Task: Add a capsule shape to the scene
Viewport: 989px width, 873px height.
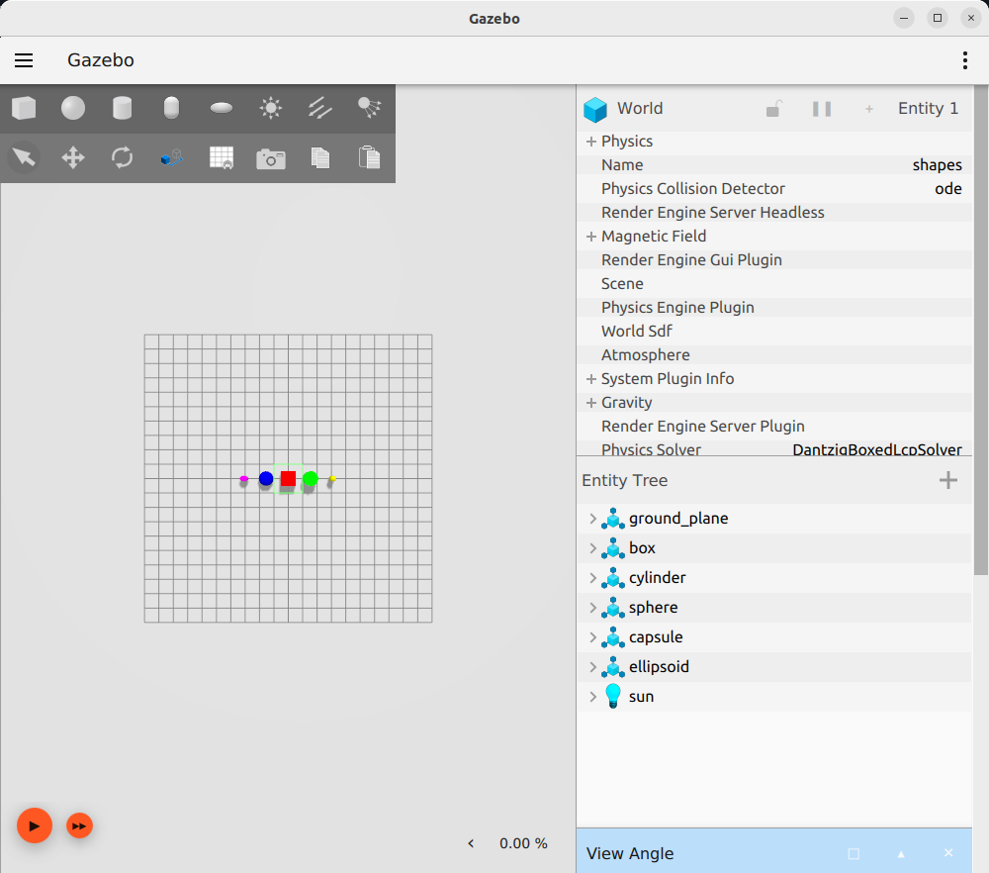Action: point(172,108)
